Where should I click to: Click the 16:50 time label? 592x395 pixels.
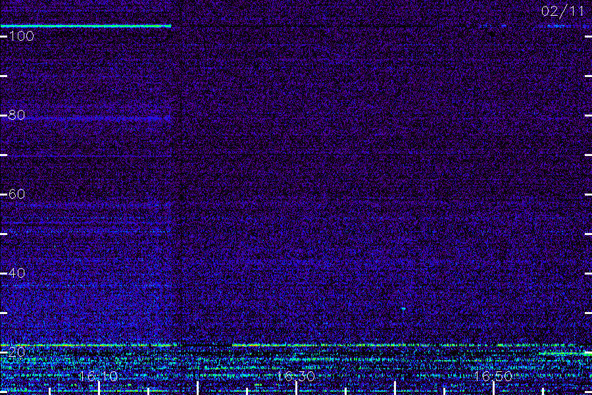[493, 376]
